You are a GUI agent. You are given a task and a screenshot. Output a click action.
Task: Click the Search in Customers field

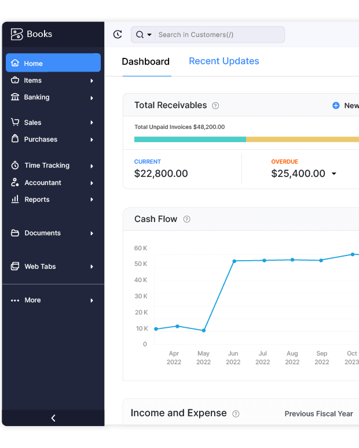(x=219, y=35)
